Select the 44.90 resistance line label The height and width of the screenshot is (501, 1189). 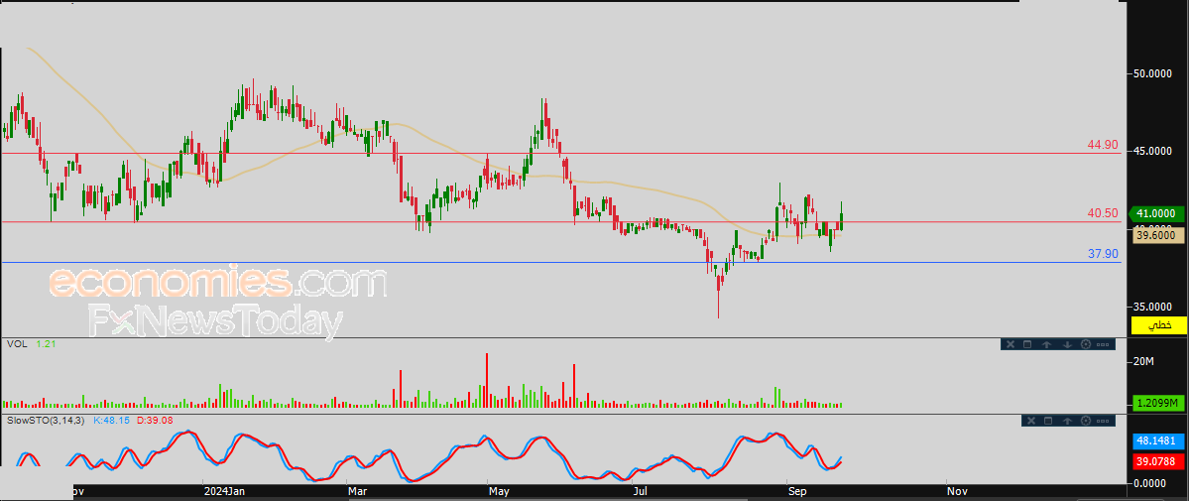coord(1102,145)
